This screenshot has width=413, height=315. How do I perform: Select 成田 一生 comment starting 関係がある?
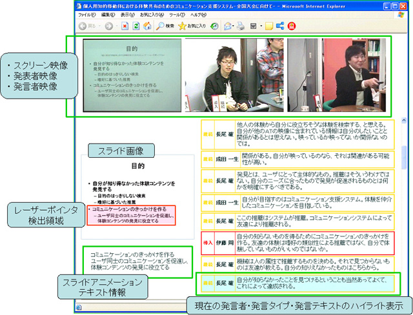[297, 159]
